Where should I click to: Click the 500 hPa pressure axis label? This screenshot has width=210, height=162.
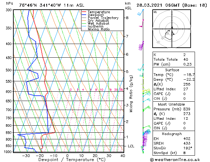(9, 70)
